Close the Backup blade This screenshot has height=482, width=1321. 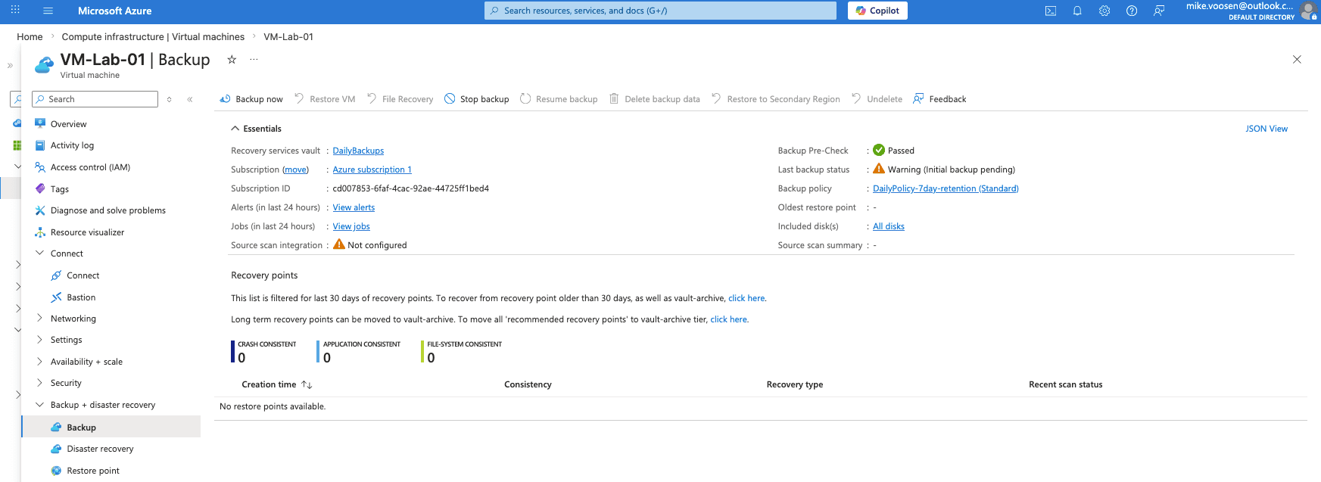point(1297,59)
